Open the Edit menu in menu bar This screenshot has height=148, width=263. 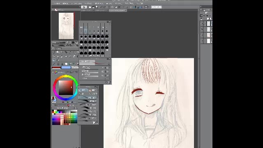pos(65,4)
